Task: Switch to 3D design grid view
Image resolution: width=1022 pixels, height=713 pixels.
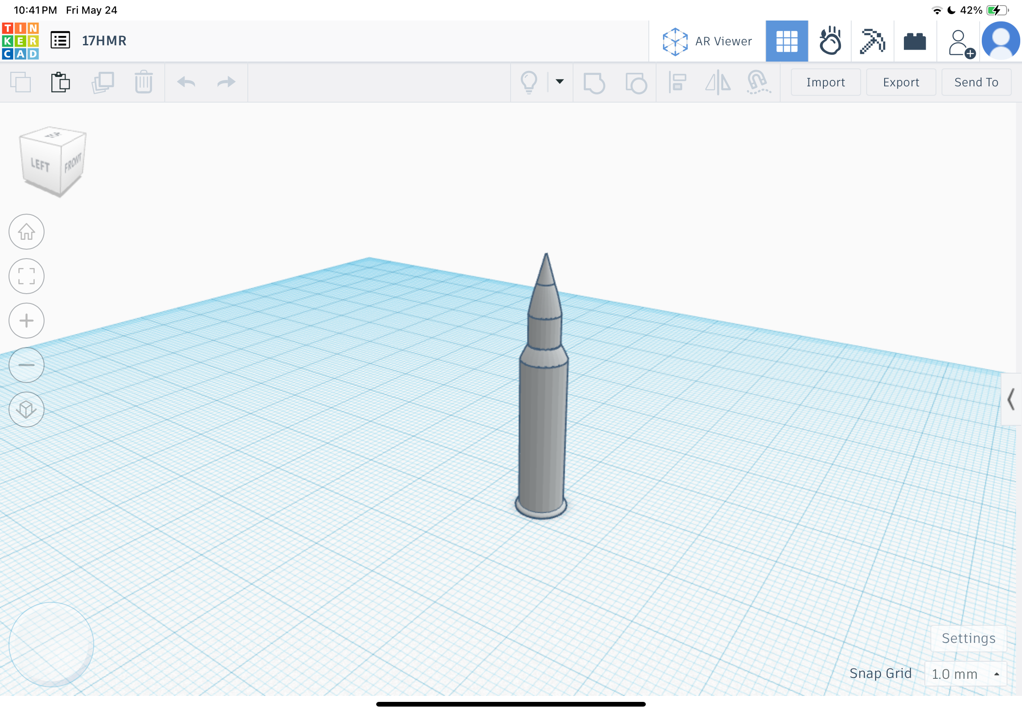Action: [787, 41]
